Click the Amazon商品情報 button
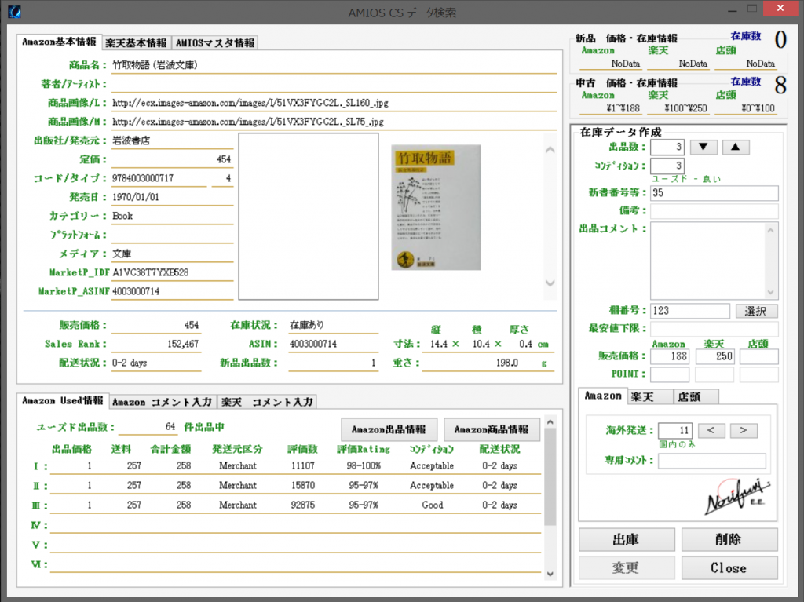 point(492,429)
